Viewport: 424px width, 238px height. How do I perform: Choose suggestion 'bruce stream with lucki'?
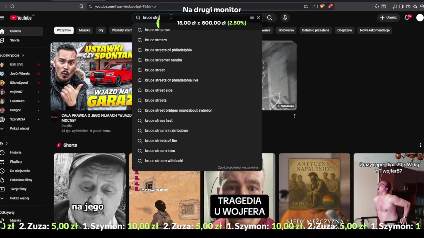coord(197,161)
